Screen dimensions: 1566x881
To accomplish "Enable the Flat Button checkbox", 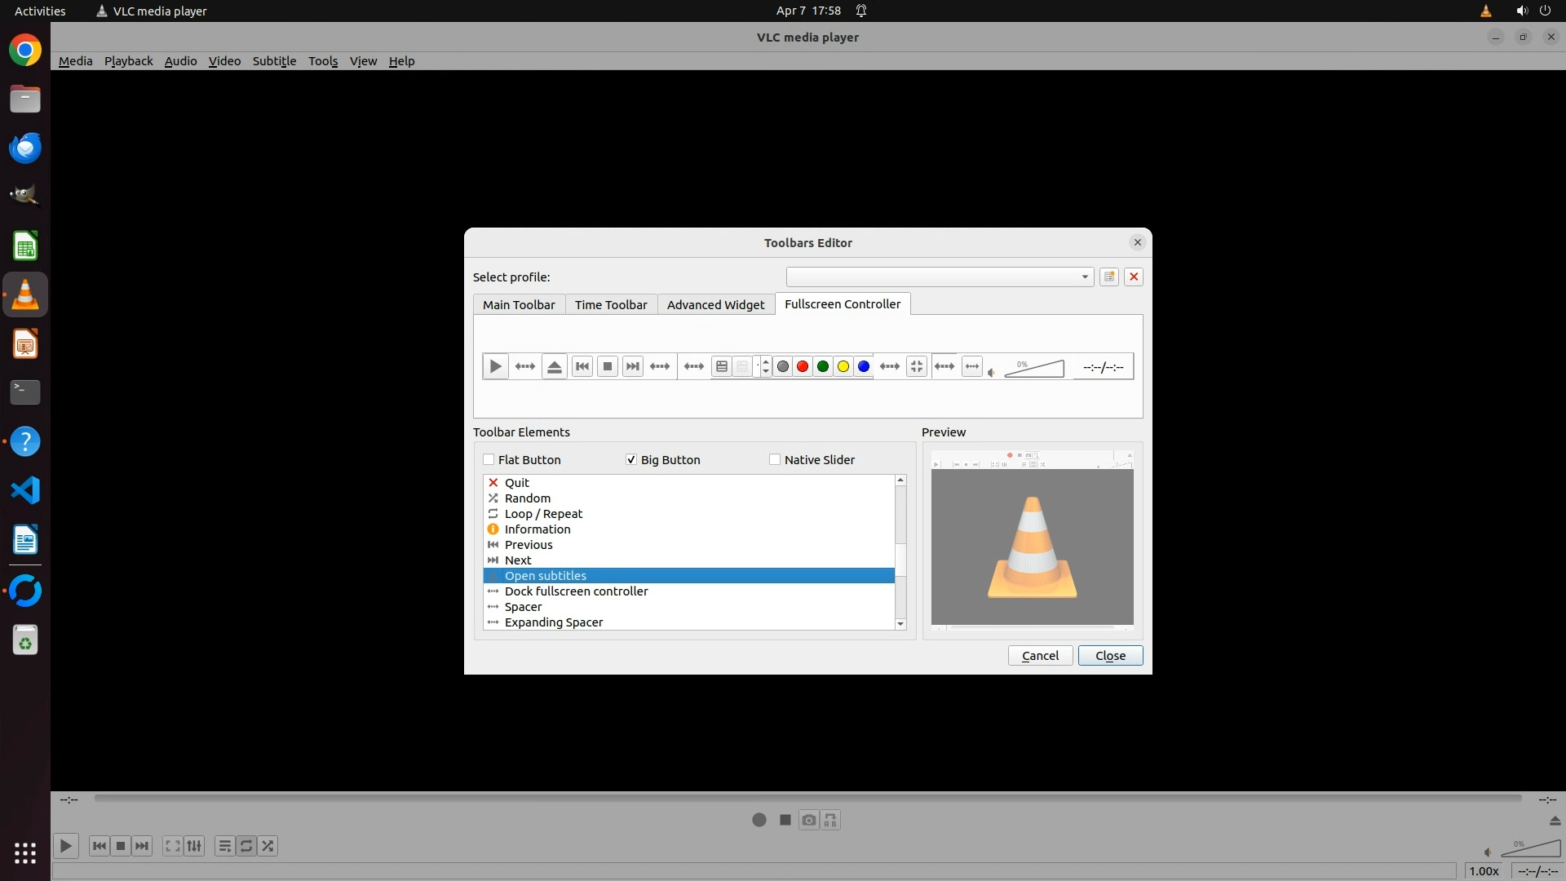I will 489,459.
